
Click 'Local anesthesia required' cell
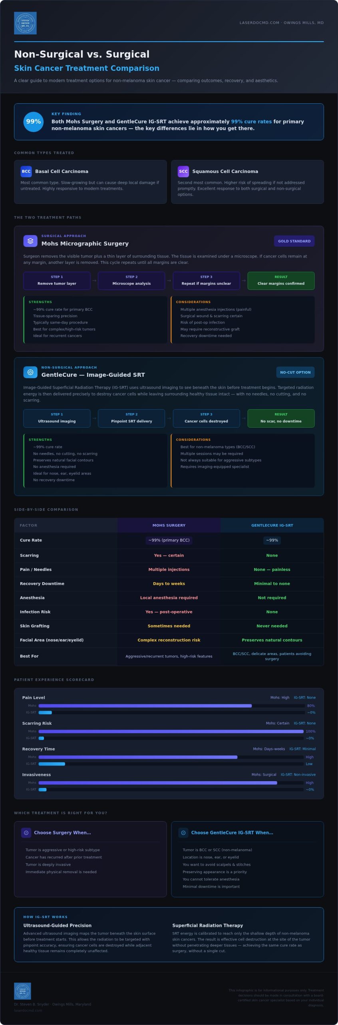[x=169, y=598]
